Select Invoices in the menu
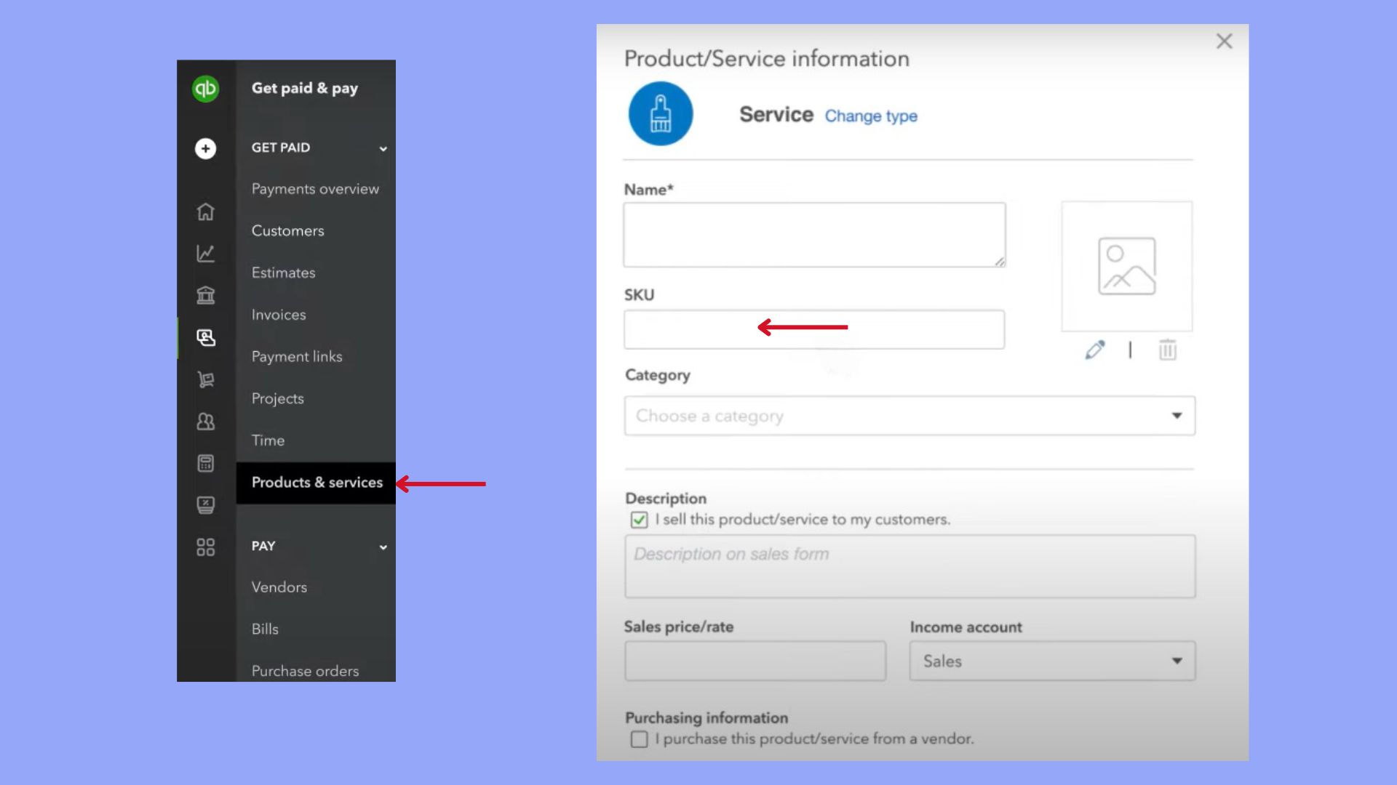 pyautogui.click(x=279, y=315)
